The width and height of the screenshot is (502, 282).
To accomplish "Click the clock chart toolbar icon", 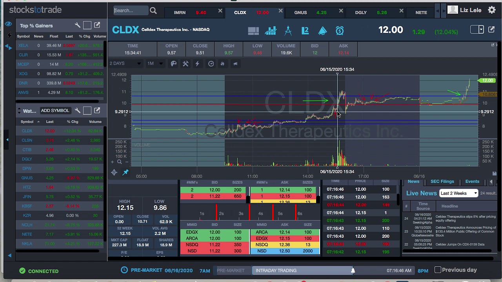I will 211,63.
